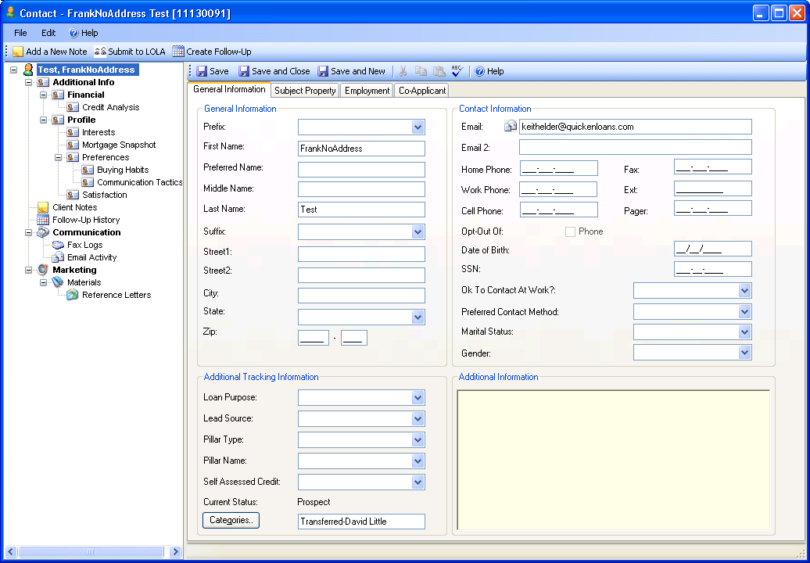Open the Edit menu
This screenshot has width=810, height=563.
(x=48, y=33)
